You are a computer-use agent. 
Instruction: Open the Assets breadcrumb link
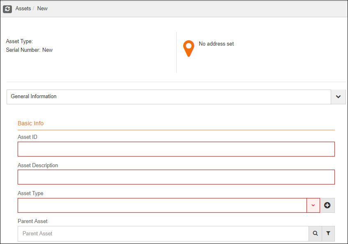tap(23, 9)
